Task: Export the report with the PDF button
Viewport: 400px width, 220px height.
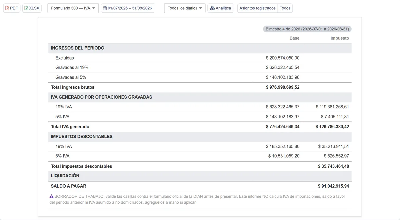Action: 12,8
